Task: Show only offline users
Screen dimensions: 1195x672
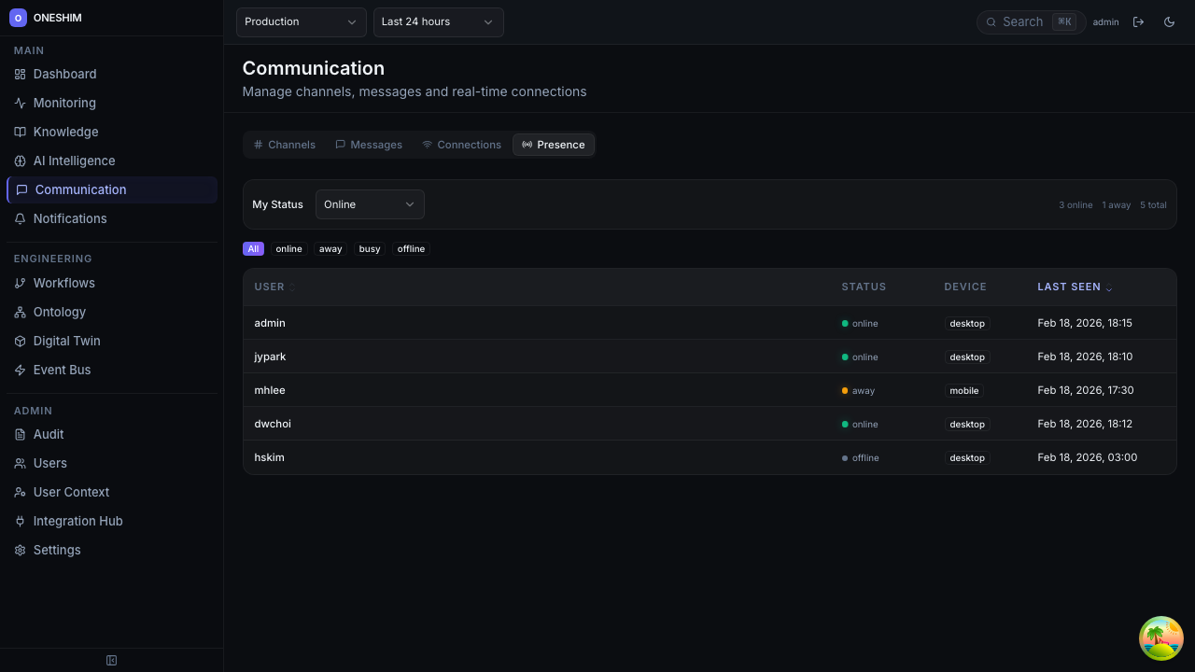Action: pyautogui.click(x=411, y=249)
